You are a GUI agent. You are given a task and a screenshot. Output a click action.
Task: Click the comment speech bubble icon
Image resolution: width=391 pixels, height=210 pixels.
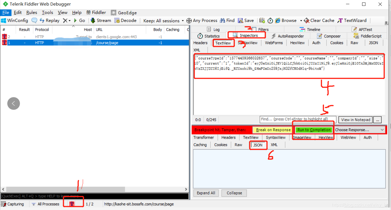[34, 21]
